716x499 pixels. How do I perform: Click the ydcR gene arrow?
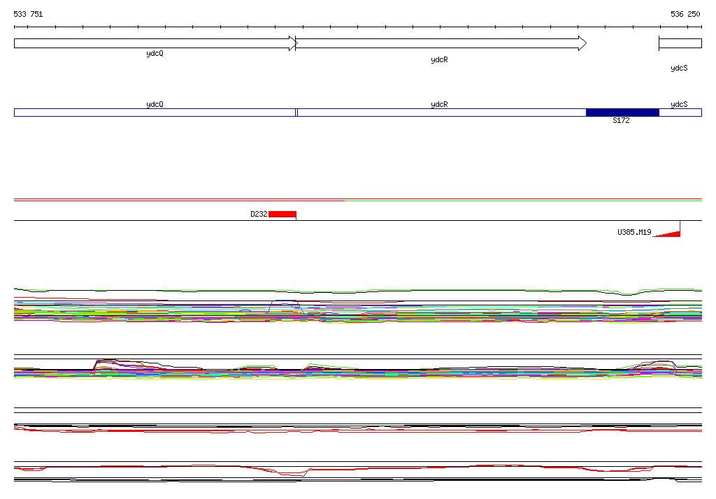(441, 43)
